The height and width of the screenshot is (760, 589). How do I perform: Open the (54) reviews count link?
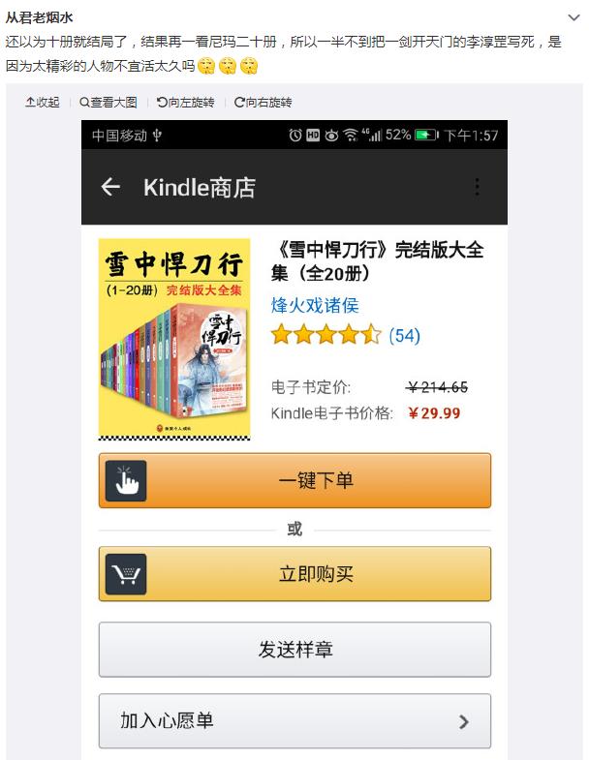pos(404,335)
